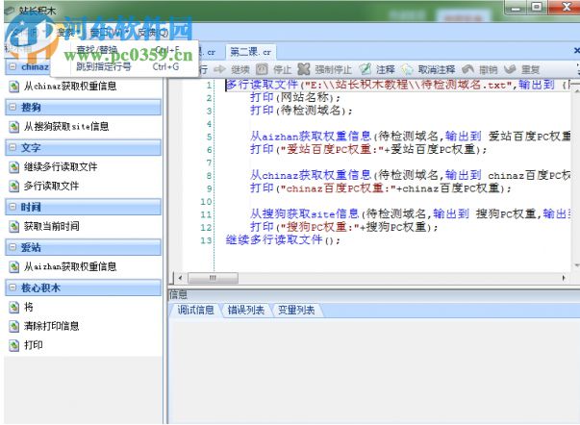
Task: Click the 取消注释 uncomment icon
Action: tap(407, 69)
